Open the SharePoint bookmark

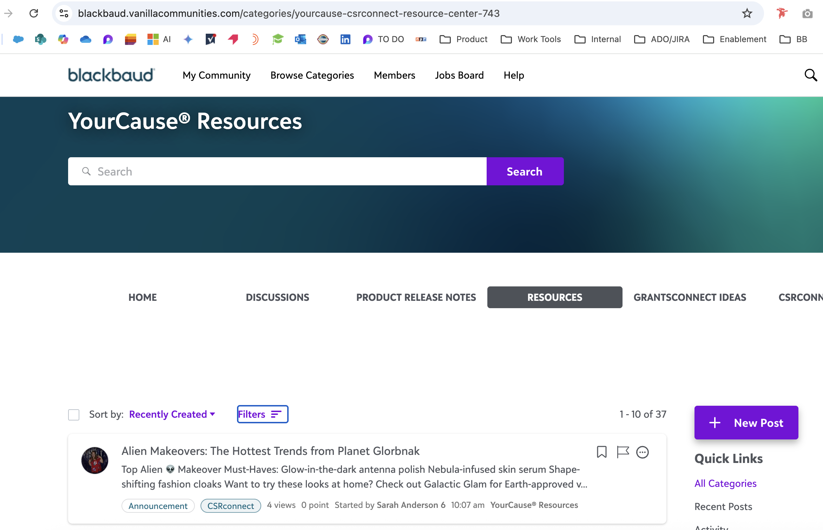(x=41, y=39)
